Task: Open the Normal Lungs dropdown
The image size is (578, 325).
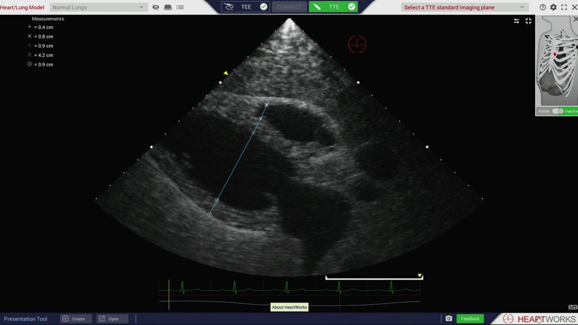Action: click(x=98, y=7)
